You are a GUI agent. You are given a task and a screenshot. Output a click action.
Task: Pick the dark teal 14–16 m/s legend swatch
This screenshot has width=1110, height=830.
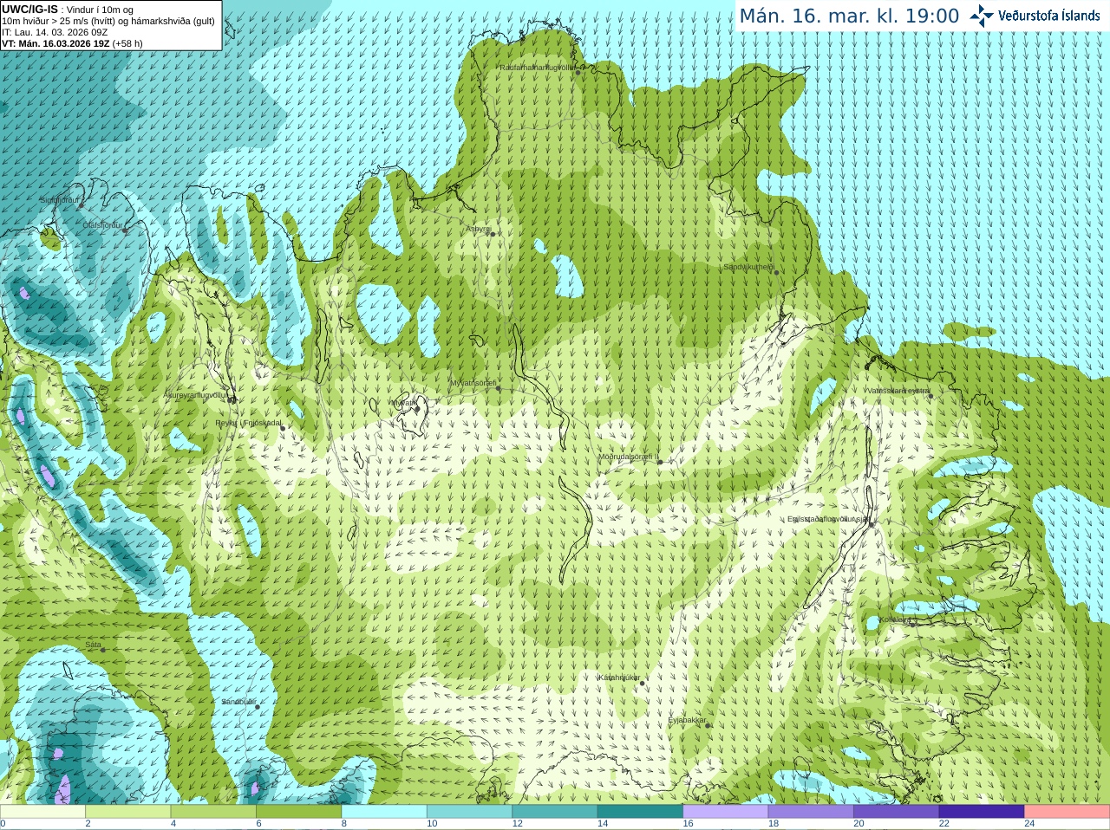(x=641, y=812)
